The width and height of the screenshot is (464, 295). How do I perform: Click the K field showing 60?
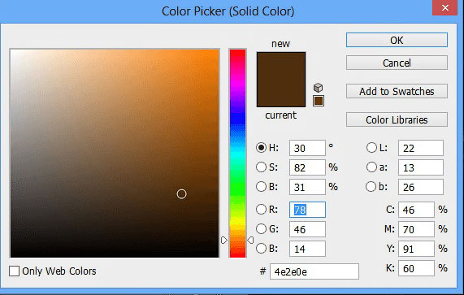(x=416, y=268)
